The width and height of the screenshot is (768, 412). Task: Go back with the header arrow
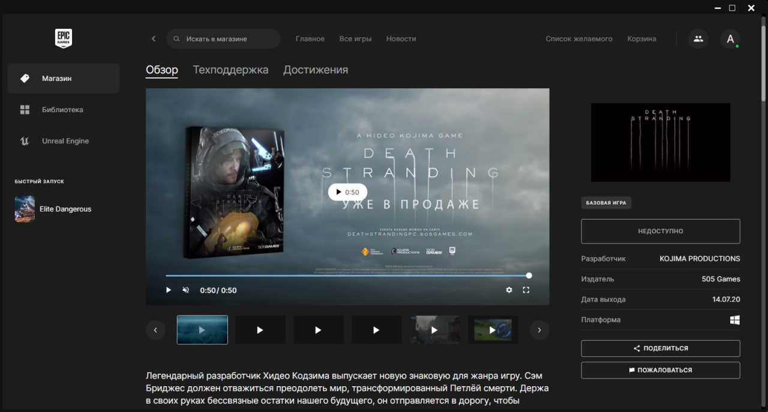154,38
